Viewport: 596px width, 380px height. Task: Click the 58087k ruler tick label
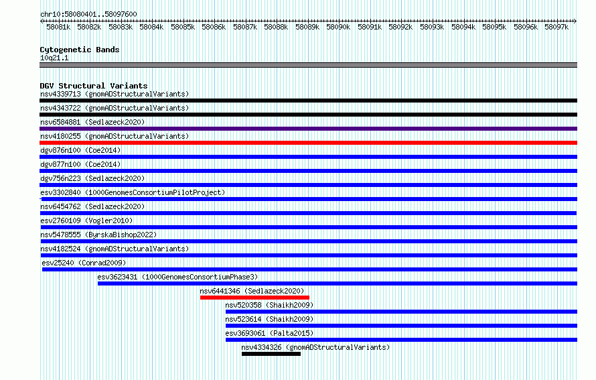coord(245,27)
